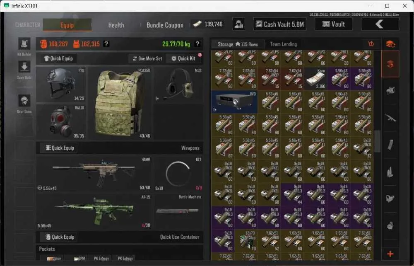Select the DVD player item in storage
Image resolution: width=414 pixels, height=266 pixels.
coord(234,102)
